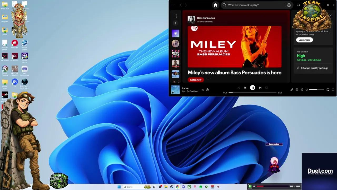337x190 pixels.
Task: Switch to Spotify on the taskbar
Action: [x=201, y=187]
